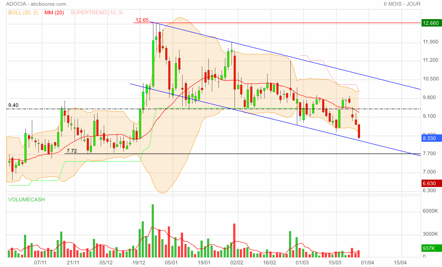Click the red 12.65 resistance label
Viewport: 442px width, 267px height.
pyautogui.click(x=142, y=20)
